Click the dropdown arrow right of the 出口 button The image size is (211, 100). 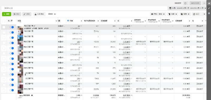coord(204,14)
